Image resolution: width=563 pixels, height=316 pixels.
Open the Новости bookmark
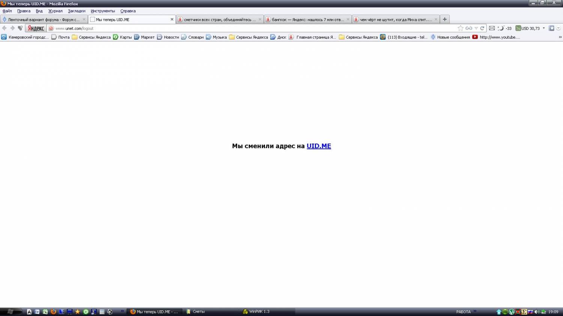point(168,37)
